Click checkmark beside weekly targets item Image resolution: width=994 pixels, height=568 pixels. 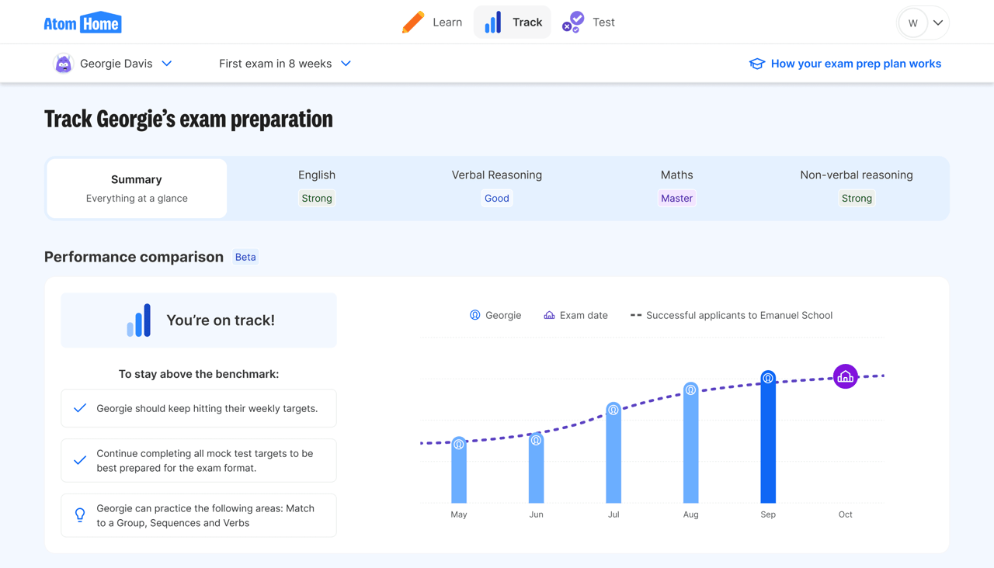pos(80,408)
